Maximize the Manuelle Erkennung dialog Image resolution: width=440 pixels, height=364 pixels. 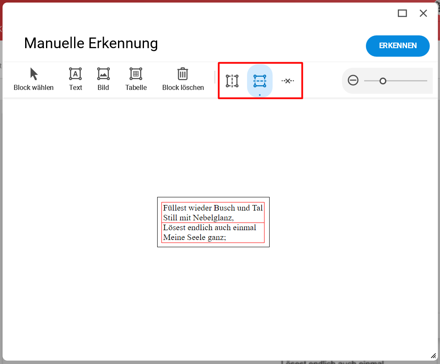coord(402,13)
